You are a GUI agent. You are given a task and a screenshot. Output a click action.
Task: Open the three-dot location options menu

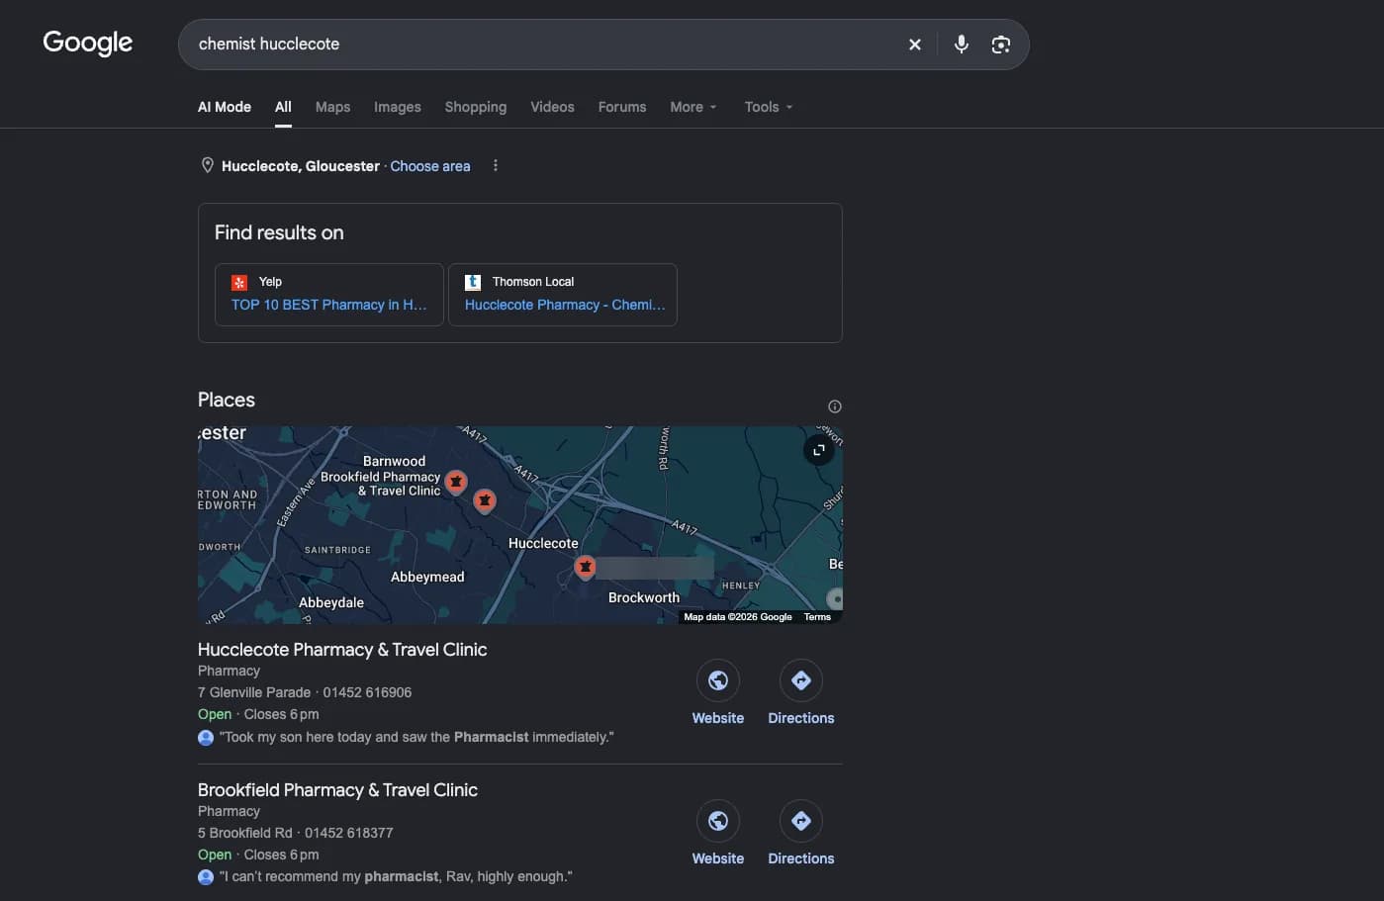[496, 166]
